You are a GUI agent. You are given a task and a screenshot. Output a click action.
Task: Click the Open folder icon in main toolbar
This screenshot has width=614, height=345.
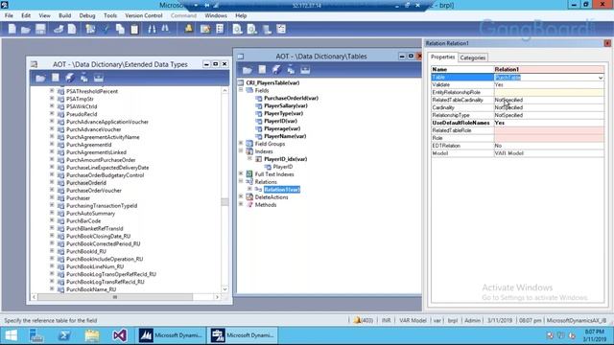[26, 29]
